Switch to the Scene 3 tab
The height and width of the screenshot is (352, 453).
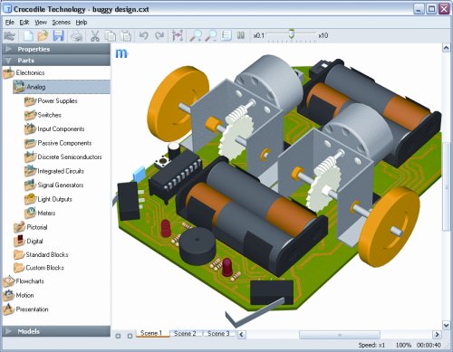(218, 333)
